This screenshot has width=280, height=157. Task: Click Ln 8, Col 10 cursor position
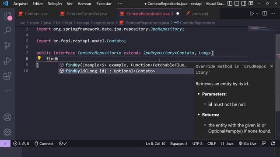tap(156, 143)
